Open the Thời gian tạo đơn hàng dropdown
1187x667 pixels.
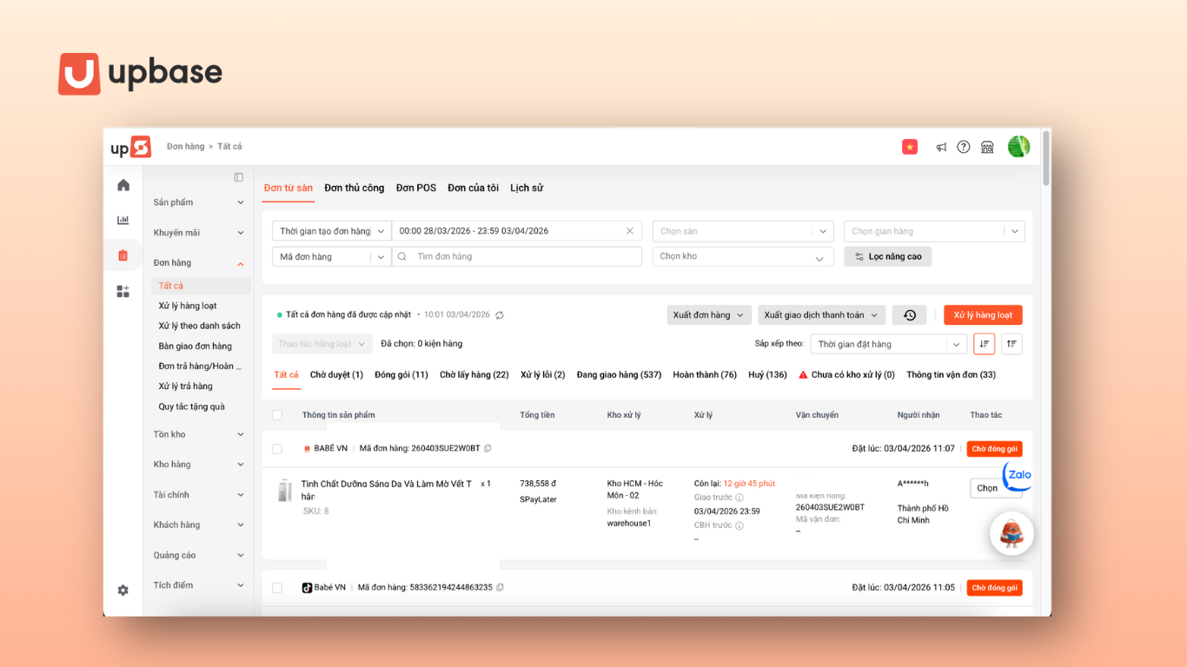[332, 231]
